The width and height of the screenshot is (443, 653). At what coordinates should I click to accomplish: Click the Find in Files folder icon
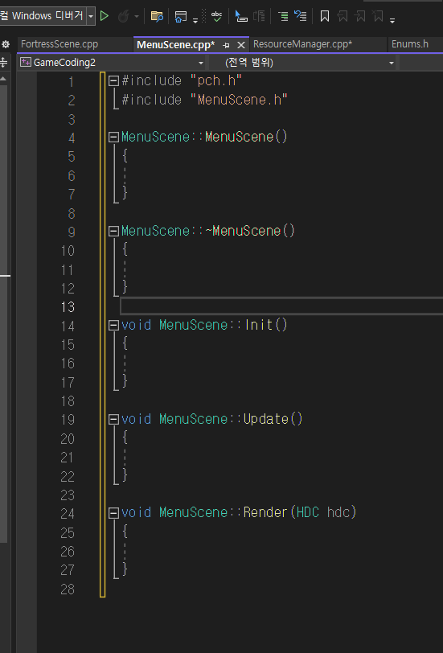pyautogui.click(x=157, y=16)
